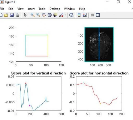This screenshot has height=120, width=133.
Task: Minimize the Figure 1 window
Action: pos(107,2)
